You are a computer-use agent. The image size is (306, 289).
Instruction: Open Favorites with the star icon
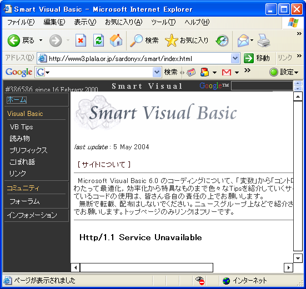click(172, 40)
